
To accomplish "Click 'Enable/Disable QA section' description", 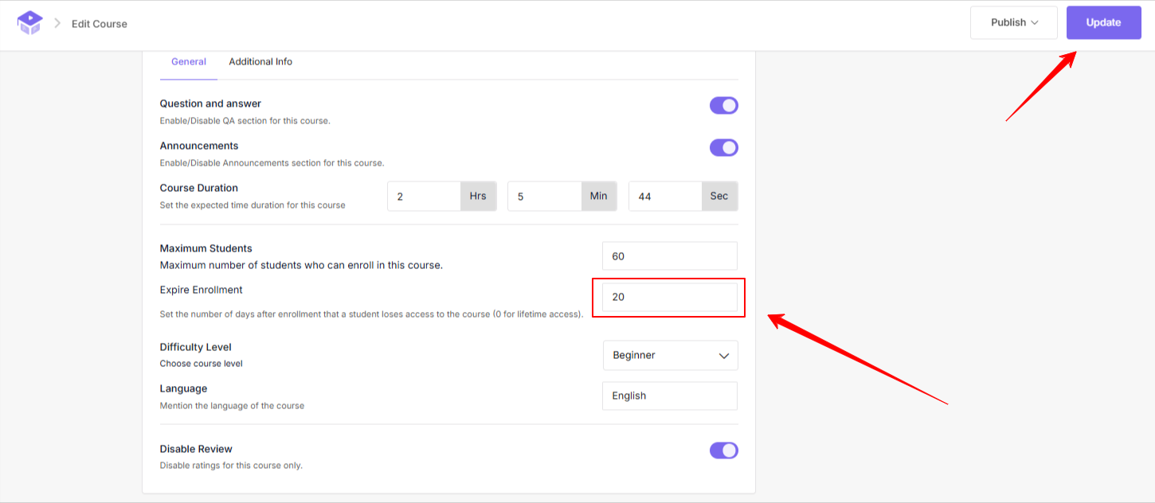I will coord(245,121).
